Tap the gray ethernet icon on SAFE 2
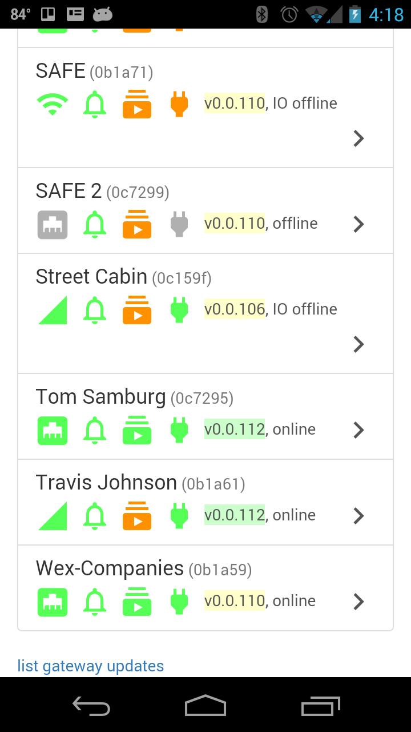This screenshot has height=732, width=411. (x=53, y=224)
